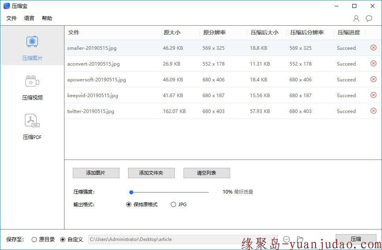382x250 pixels.
Task: Click the 10% 最好质量 strength value
Action: [x=238, y=192]
